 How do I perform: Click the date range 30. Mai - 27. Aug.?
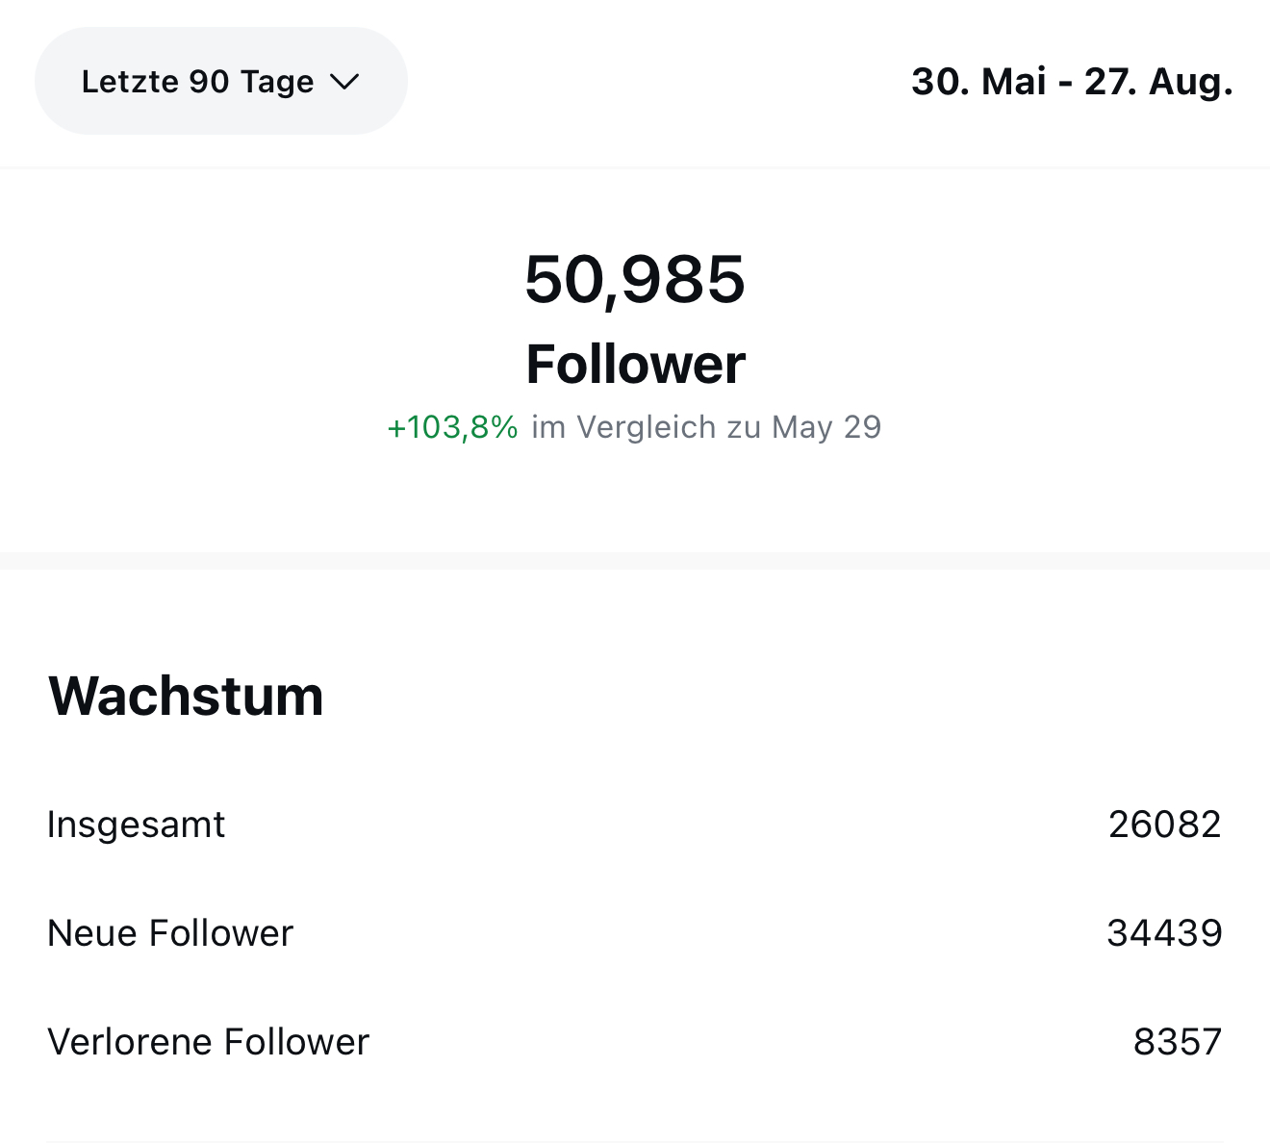[x=1071, y=82]
